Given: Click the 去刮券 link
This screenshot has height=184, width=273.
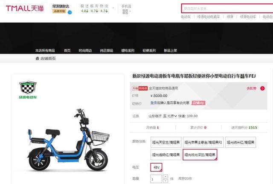Looking at the screenshot, I should pyautogui.click(x=251, y=88).
